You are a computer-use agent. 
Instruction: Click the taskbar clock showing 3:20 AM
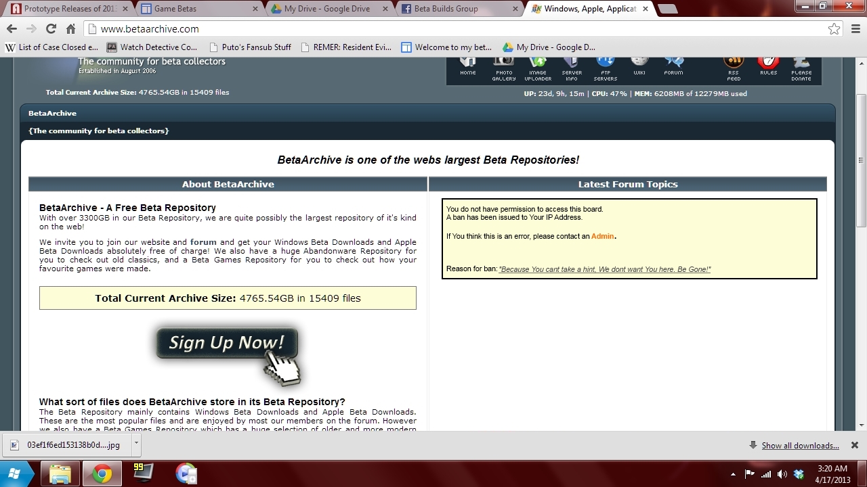(x=832, y=473)
